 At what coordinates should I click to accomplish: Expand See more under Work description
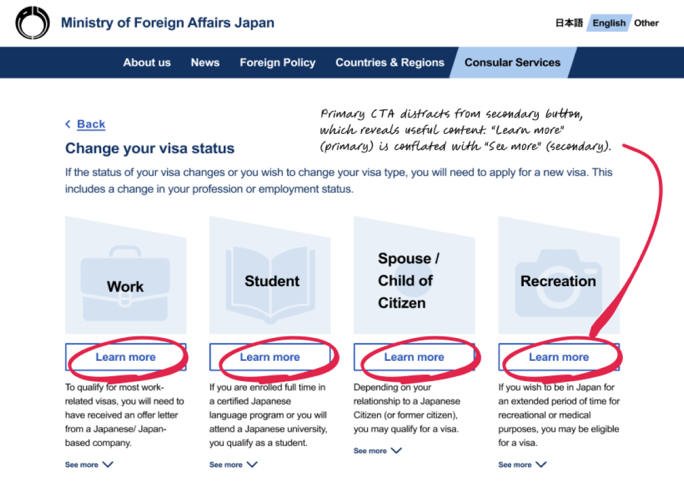[89, 465]
